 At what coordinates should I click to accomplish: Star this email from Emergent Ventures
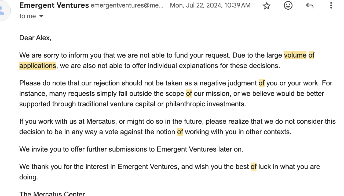tap(267, 6)
